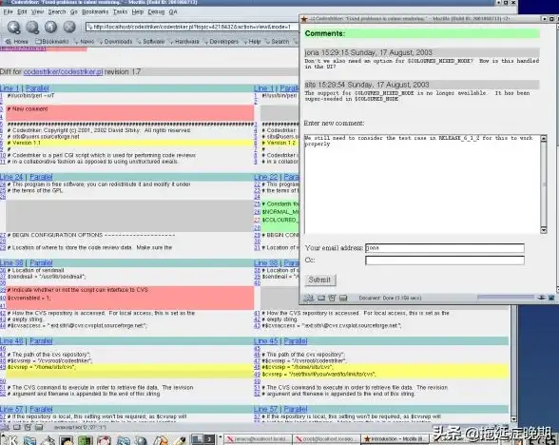Open Composer icon in main window status bar
This screenshot has height=445, width=559.
pos(28,427)
